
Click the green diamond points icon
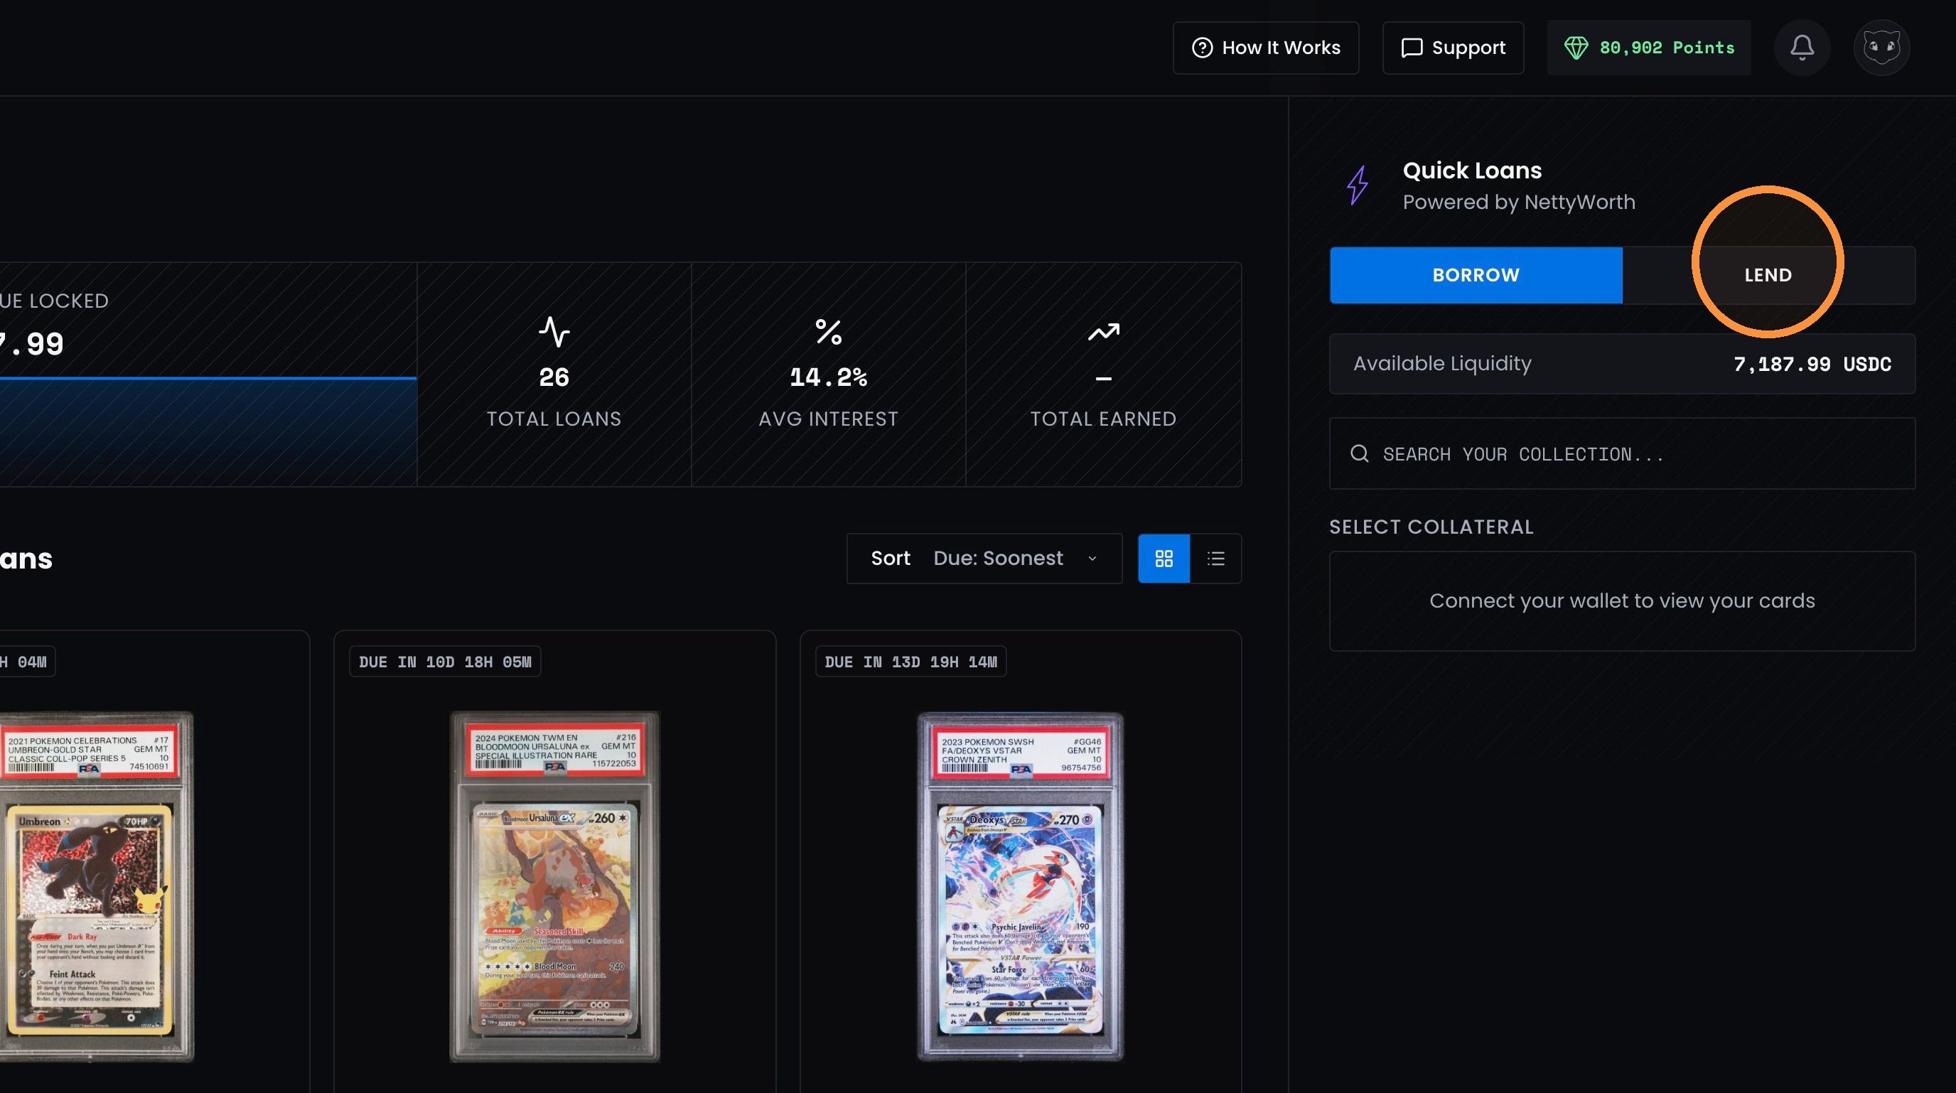tap(1576, 48)
